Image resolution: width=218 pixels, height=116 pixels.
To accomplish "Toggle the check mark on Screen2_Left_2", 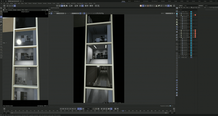I will coord(193,32).
